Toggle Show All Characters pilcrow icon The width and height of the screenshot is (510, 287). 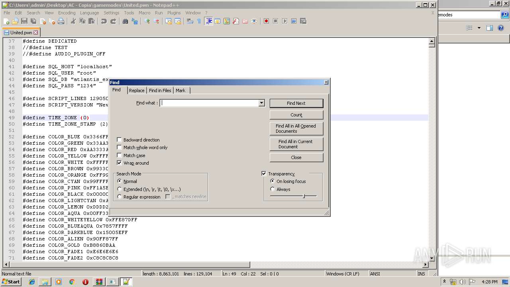click(199, 21)
